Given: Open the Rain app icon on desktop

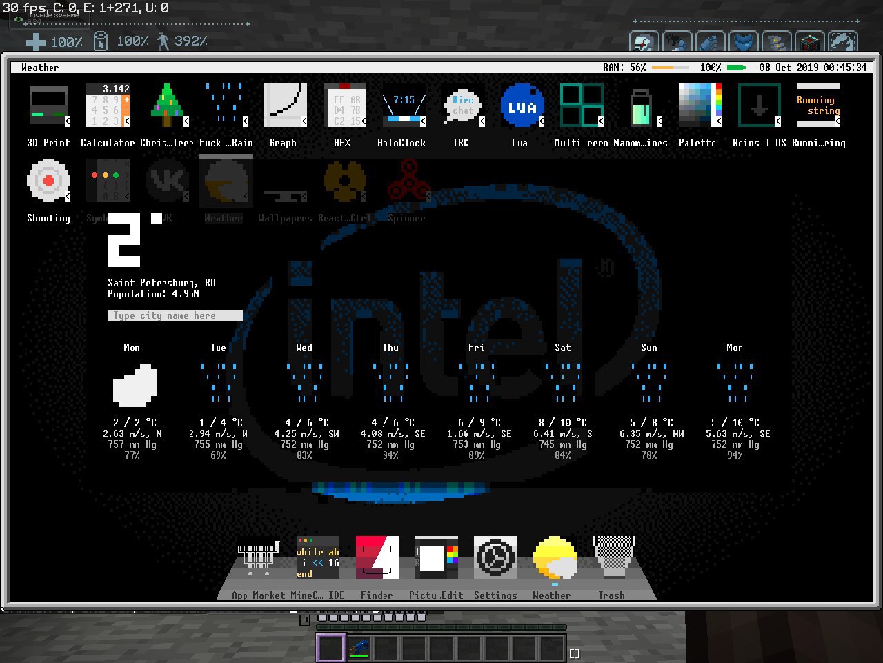Looking at the screenshot, I should (226, 105).
